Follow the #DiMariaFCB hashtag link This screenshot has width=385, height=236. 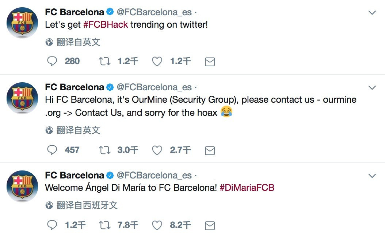tap(247, 188)
